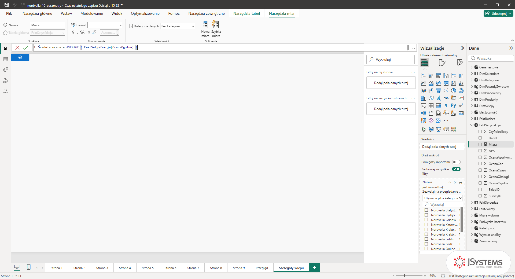
Task: Tick Nordvella Gdańsk filter checkbox
Action: (426, 220)
